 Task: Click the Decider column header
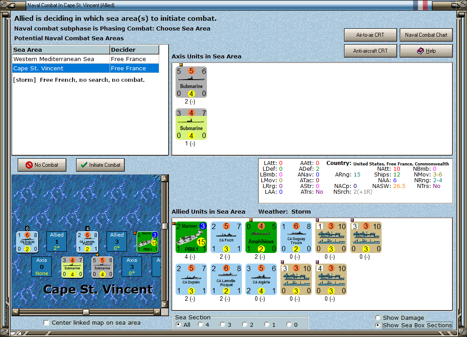[134, 50]
